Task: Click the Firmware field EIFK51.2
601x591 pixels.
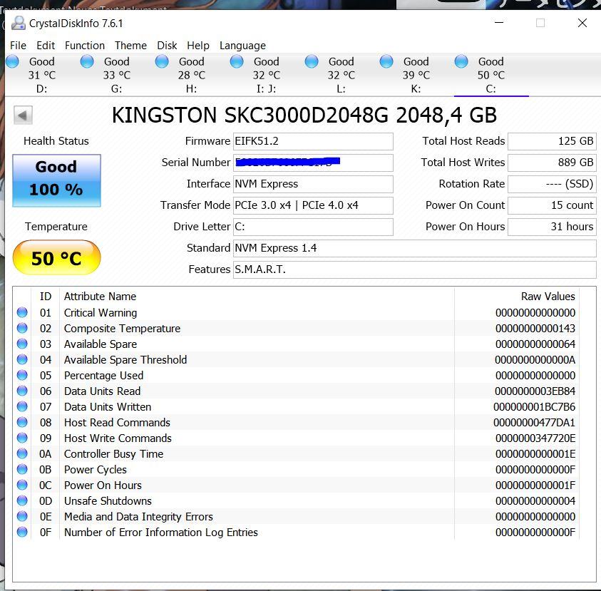Action: [x=313, y=141]
